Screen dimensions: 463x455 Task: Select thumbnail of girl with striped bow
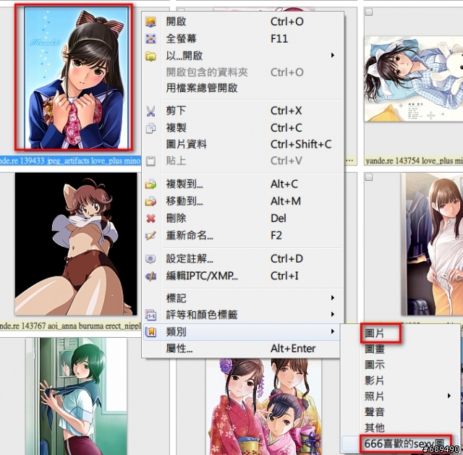[x=77, y=77]
